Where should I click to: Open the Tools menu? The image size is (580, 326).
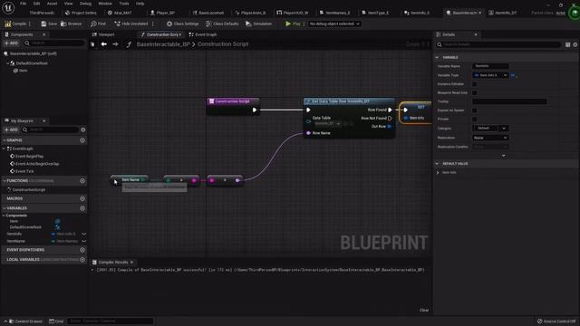124,4
